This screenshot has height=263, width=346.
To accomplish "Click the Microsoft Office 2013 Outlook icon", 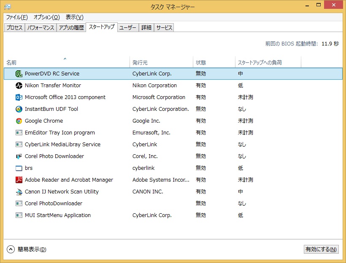I will point(19,97).
